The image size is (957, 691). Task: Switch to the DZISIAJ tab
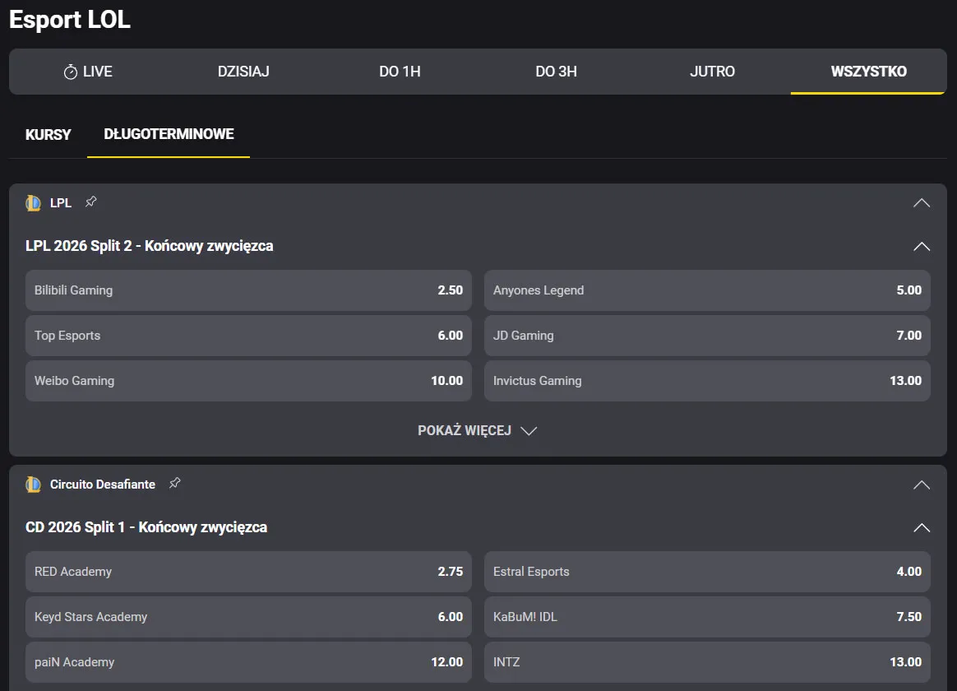[243, 72]
